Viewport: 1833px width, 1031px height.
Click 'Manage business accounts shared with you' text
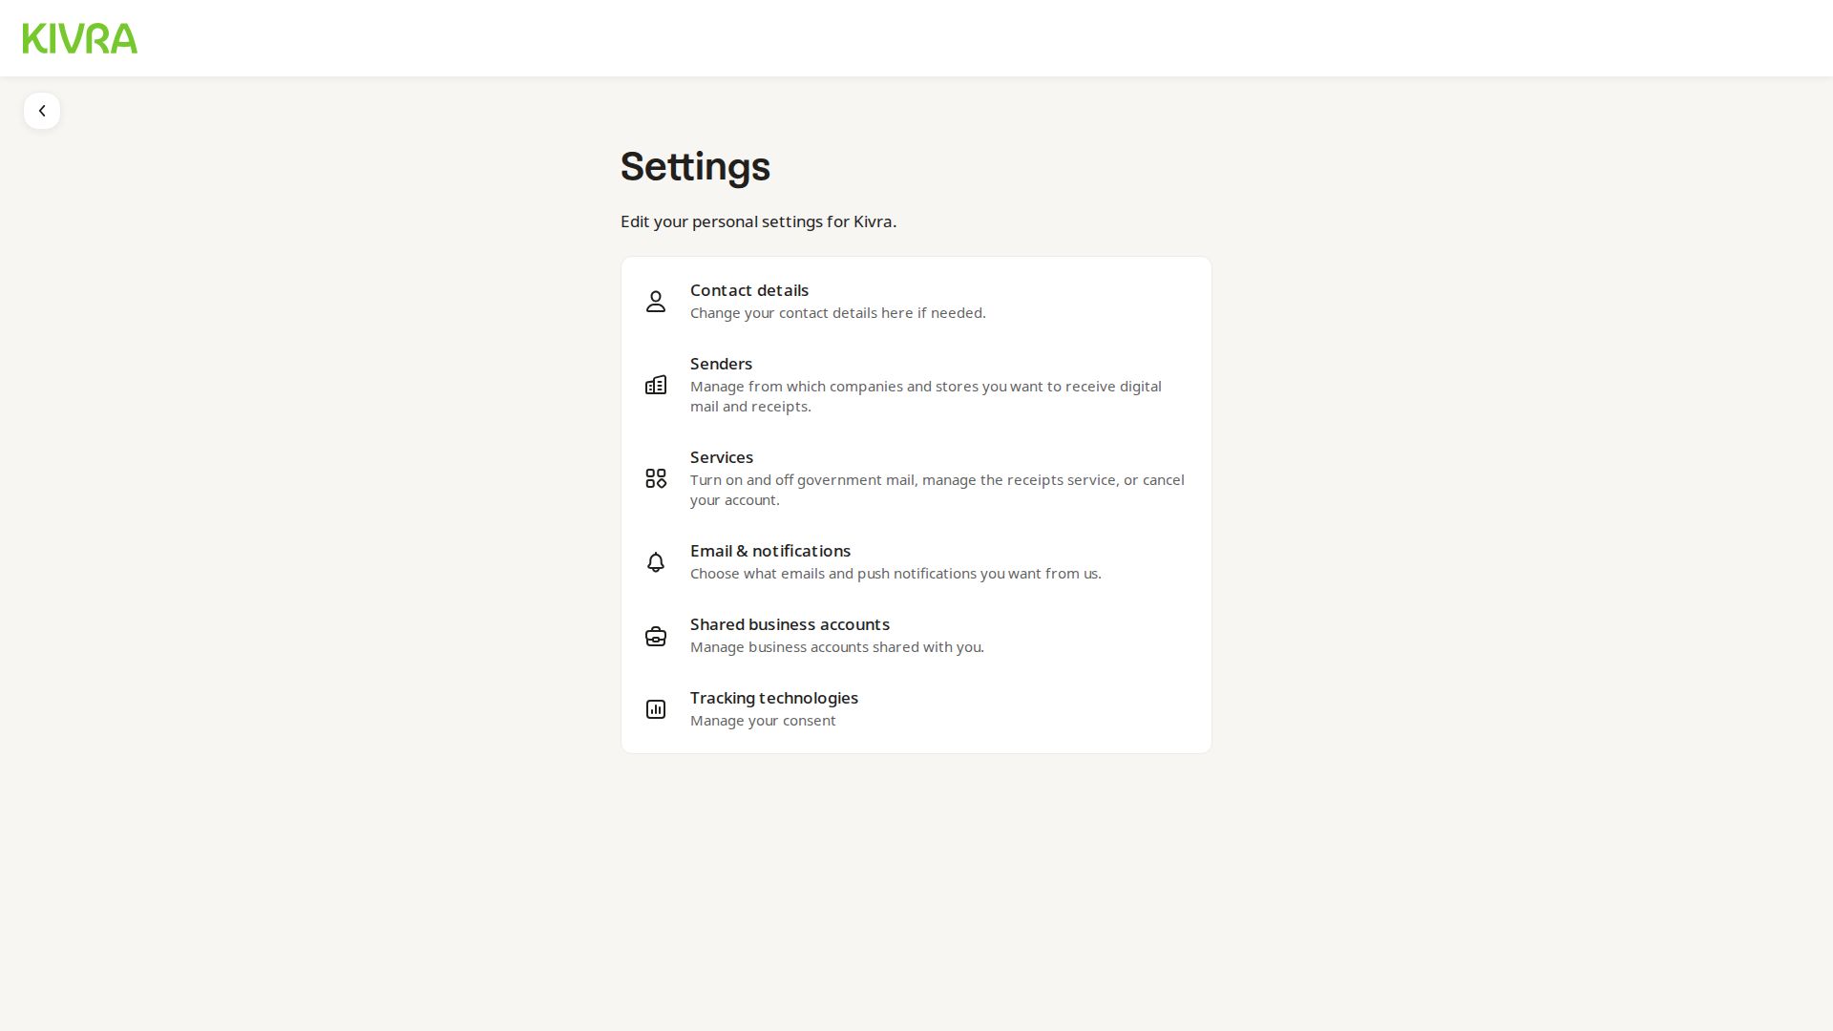tap(837, 647)
